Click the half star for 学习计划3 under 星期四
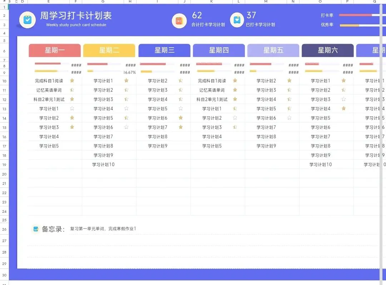This screenshot has width=386, height=285. pos(235,127)
